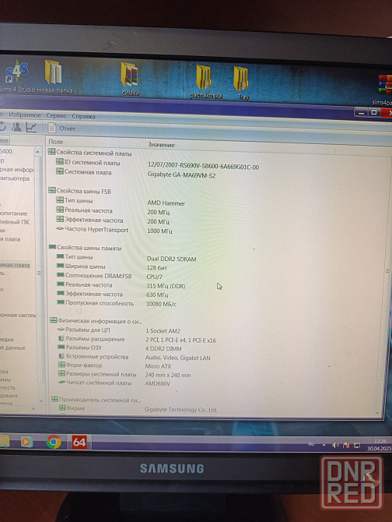Click the volume speaker tray icon
392x522 pixels.
(x=335, y=445)
